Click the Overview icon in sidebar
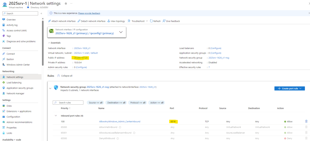The height and width of the screenshot is (141, 310). coord(4,20)
